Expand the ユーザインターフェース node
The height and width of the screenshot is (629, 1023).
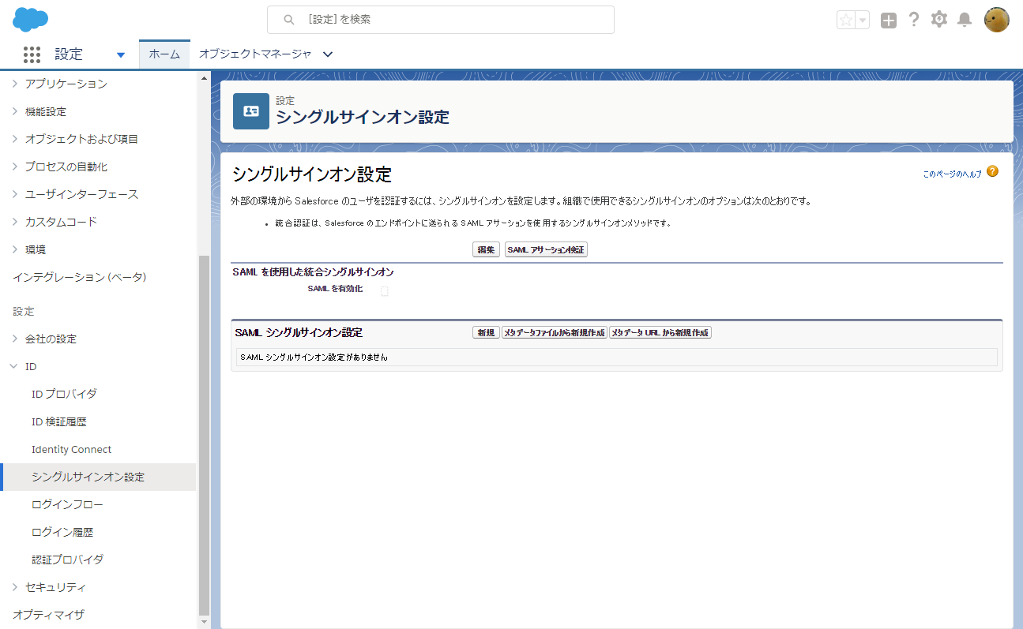pos(14,194)
